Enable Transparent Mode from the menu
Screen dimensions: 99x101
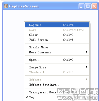tap(57, 92)
